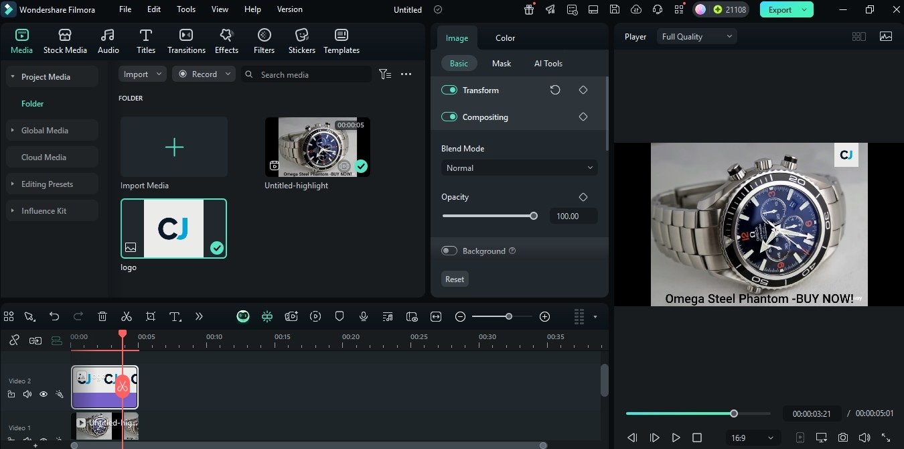
Task: Zoom out timeline with minus button
Action: pos(460,316)
